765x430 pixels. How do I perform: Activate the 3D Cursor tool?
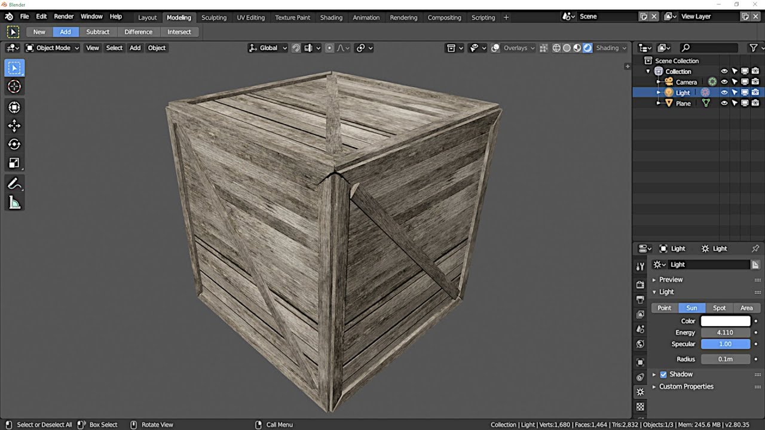coord(14,87)
